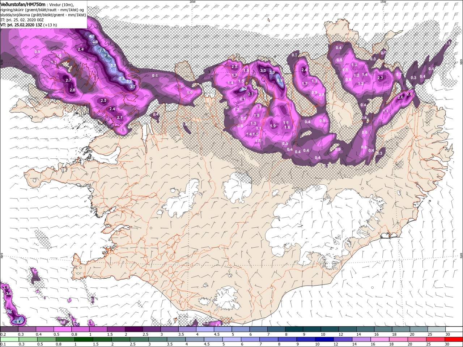Pick upper legend swatch between 0.5 and 0.8
The width and height of the screenshot is (463, 347).
click(62, 329)
